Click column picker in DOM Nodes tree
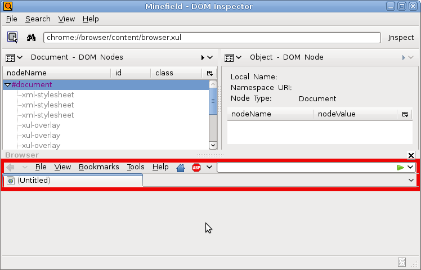Viewport: 421px width, 270px height. pos(210,73)
